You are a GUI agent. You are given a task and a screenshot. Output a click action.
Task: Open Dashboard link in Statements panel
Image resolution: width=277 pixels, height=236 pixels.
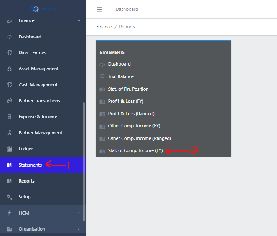pyautogui.click(x=119, y=64)
